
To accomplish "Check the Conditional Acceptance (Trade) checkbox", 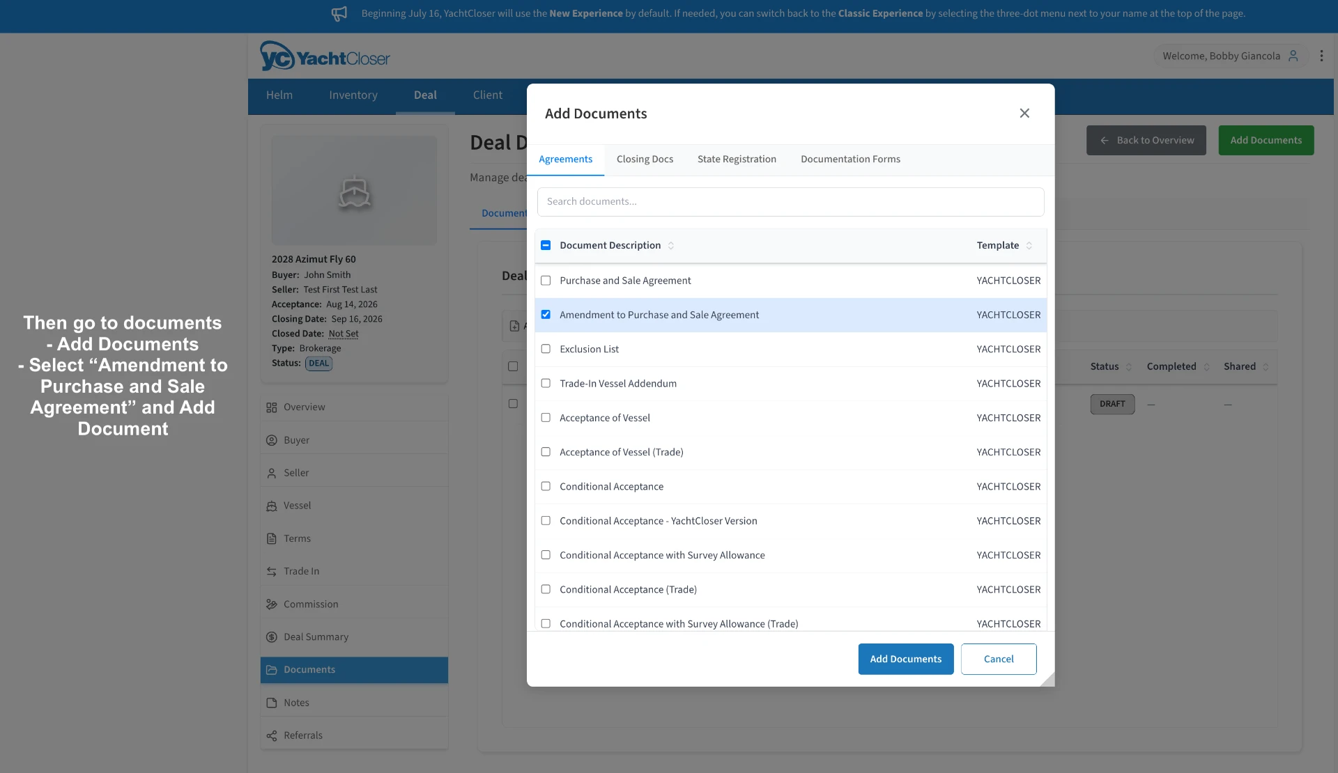I will 546,589.
